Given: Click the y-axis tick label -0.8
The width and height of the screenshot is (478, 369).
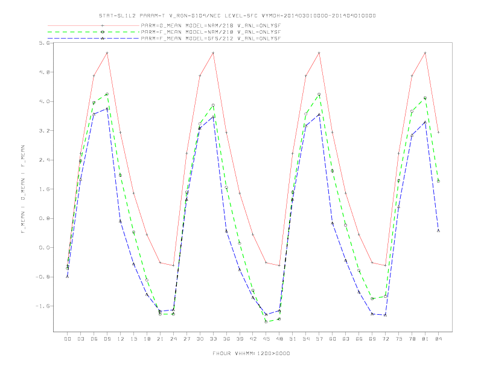Looking at the screenshot, I should click(x=42, y=277).
